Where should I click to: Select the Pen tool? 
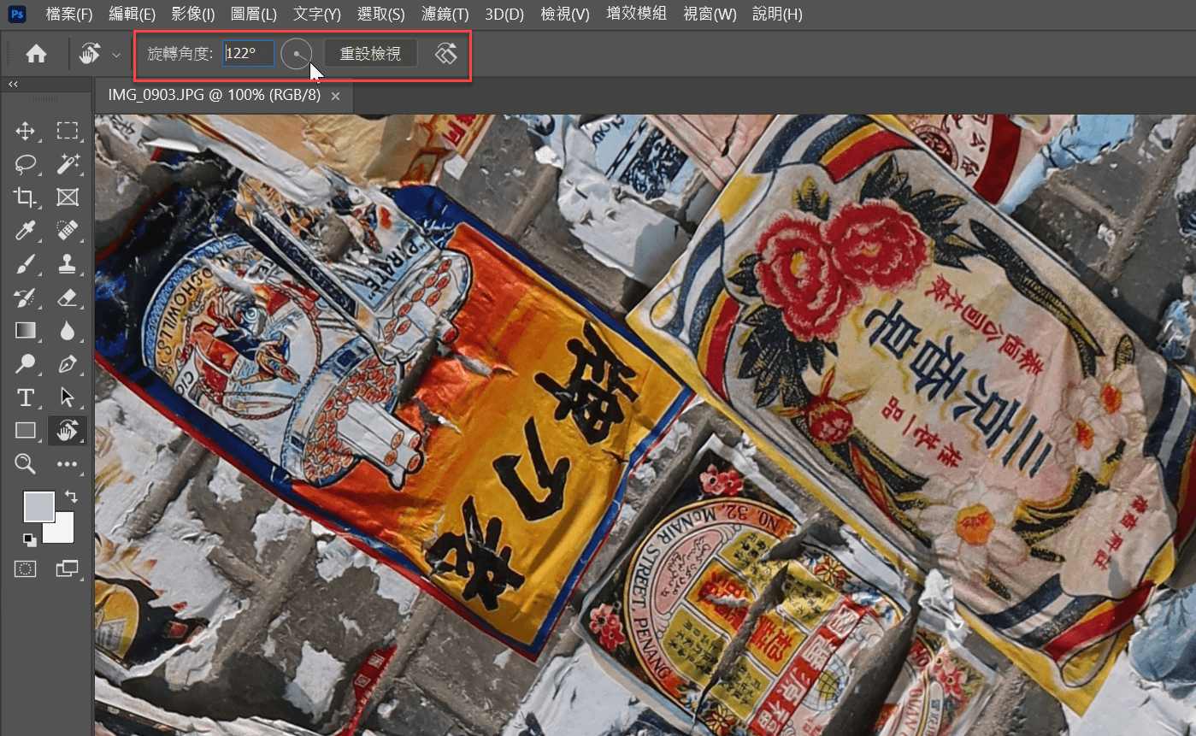(68, 364)
